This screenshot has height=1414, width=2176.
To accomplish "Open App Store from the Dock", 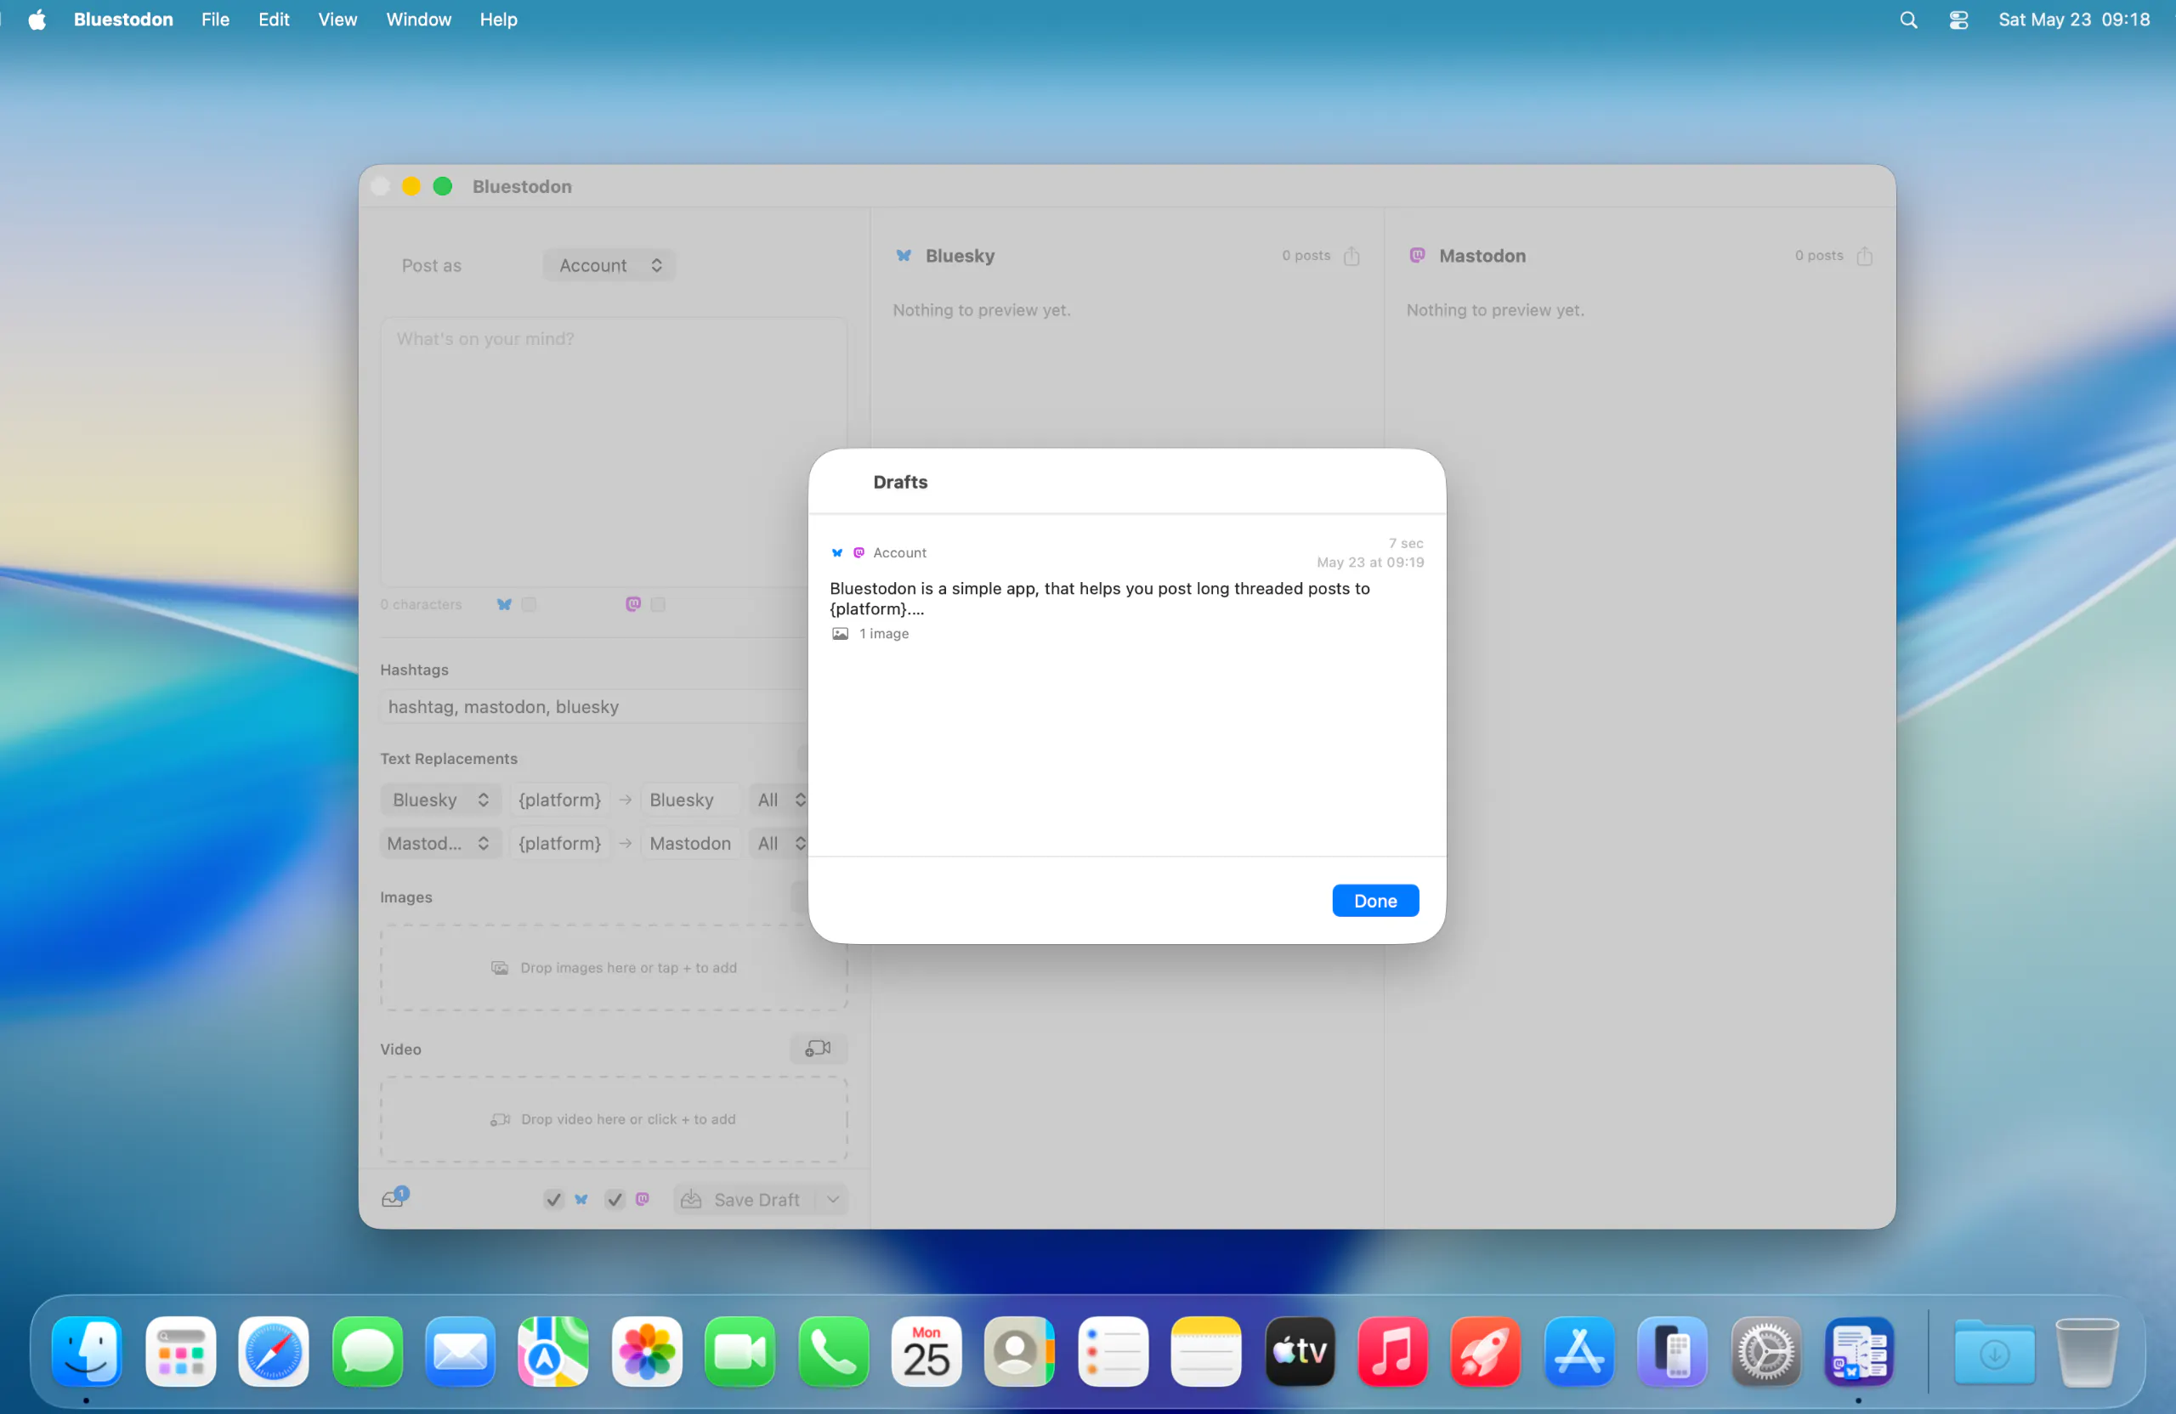I will tap(1579, 1351).
